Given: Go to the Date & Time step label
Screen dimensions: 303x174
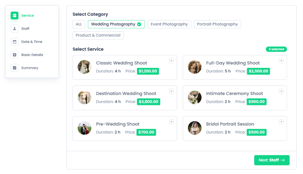Looking at the screenshot, I should tap(32, 42).
